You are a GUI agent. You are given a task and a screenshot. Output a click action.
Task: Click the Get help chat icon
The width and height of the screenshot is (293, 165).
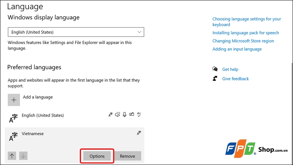pyautogui.click(x=215, y=69)
